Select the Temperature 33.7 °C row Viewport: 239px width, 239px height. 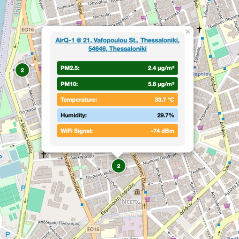118,99
